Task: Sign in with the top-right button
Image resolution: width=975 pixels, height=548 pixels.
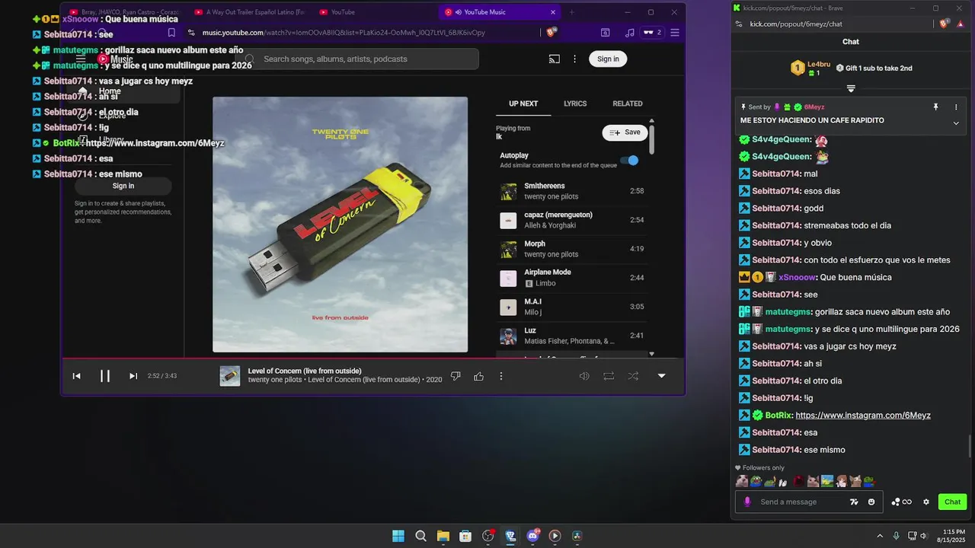Action: [608, 59]
